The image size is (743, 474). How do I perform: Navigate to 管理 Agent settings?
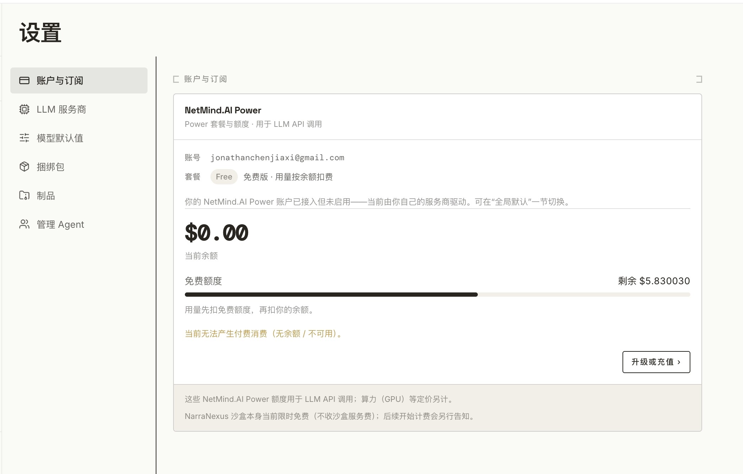(79, 224)
